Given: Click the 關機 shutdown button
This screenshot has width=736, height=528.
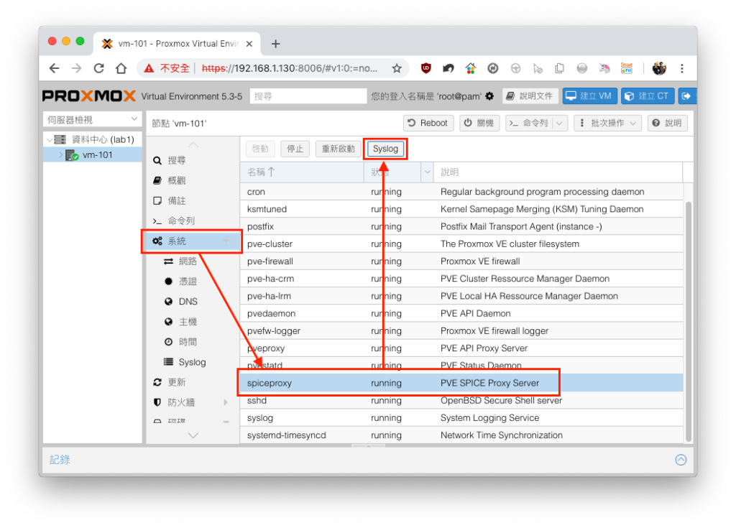Looking at the screenshot, I should coord(479,123).
